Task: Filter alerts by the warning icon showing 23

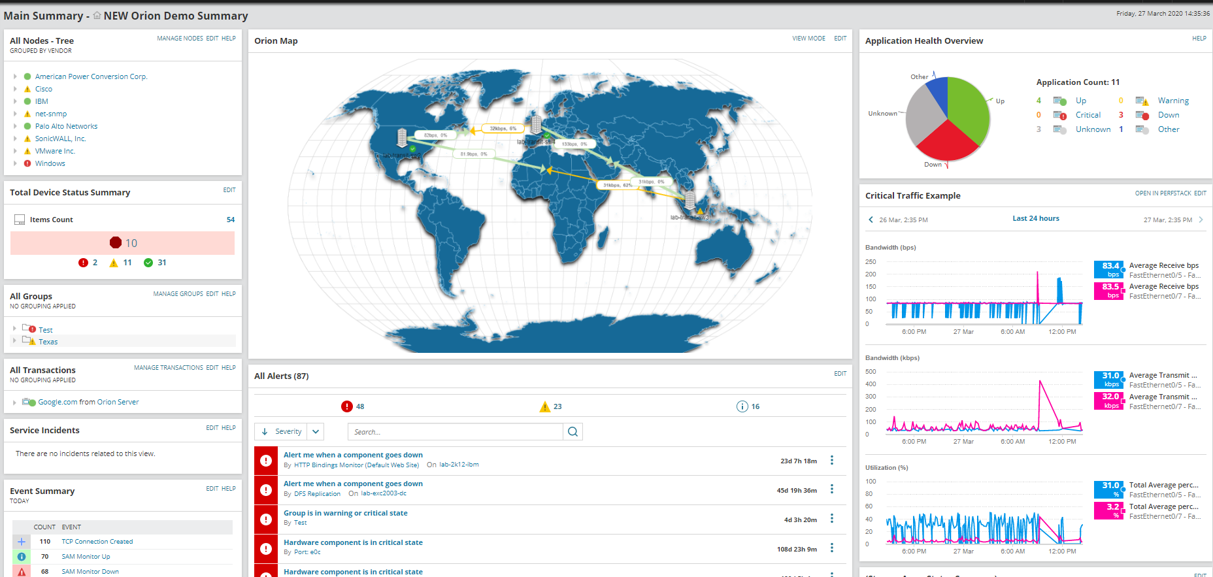Action: [545, 406]
